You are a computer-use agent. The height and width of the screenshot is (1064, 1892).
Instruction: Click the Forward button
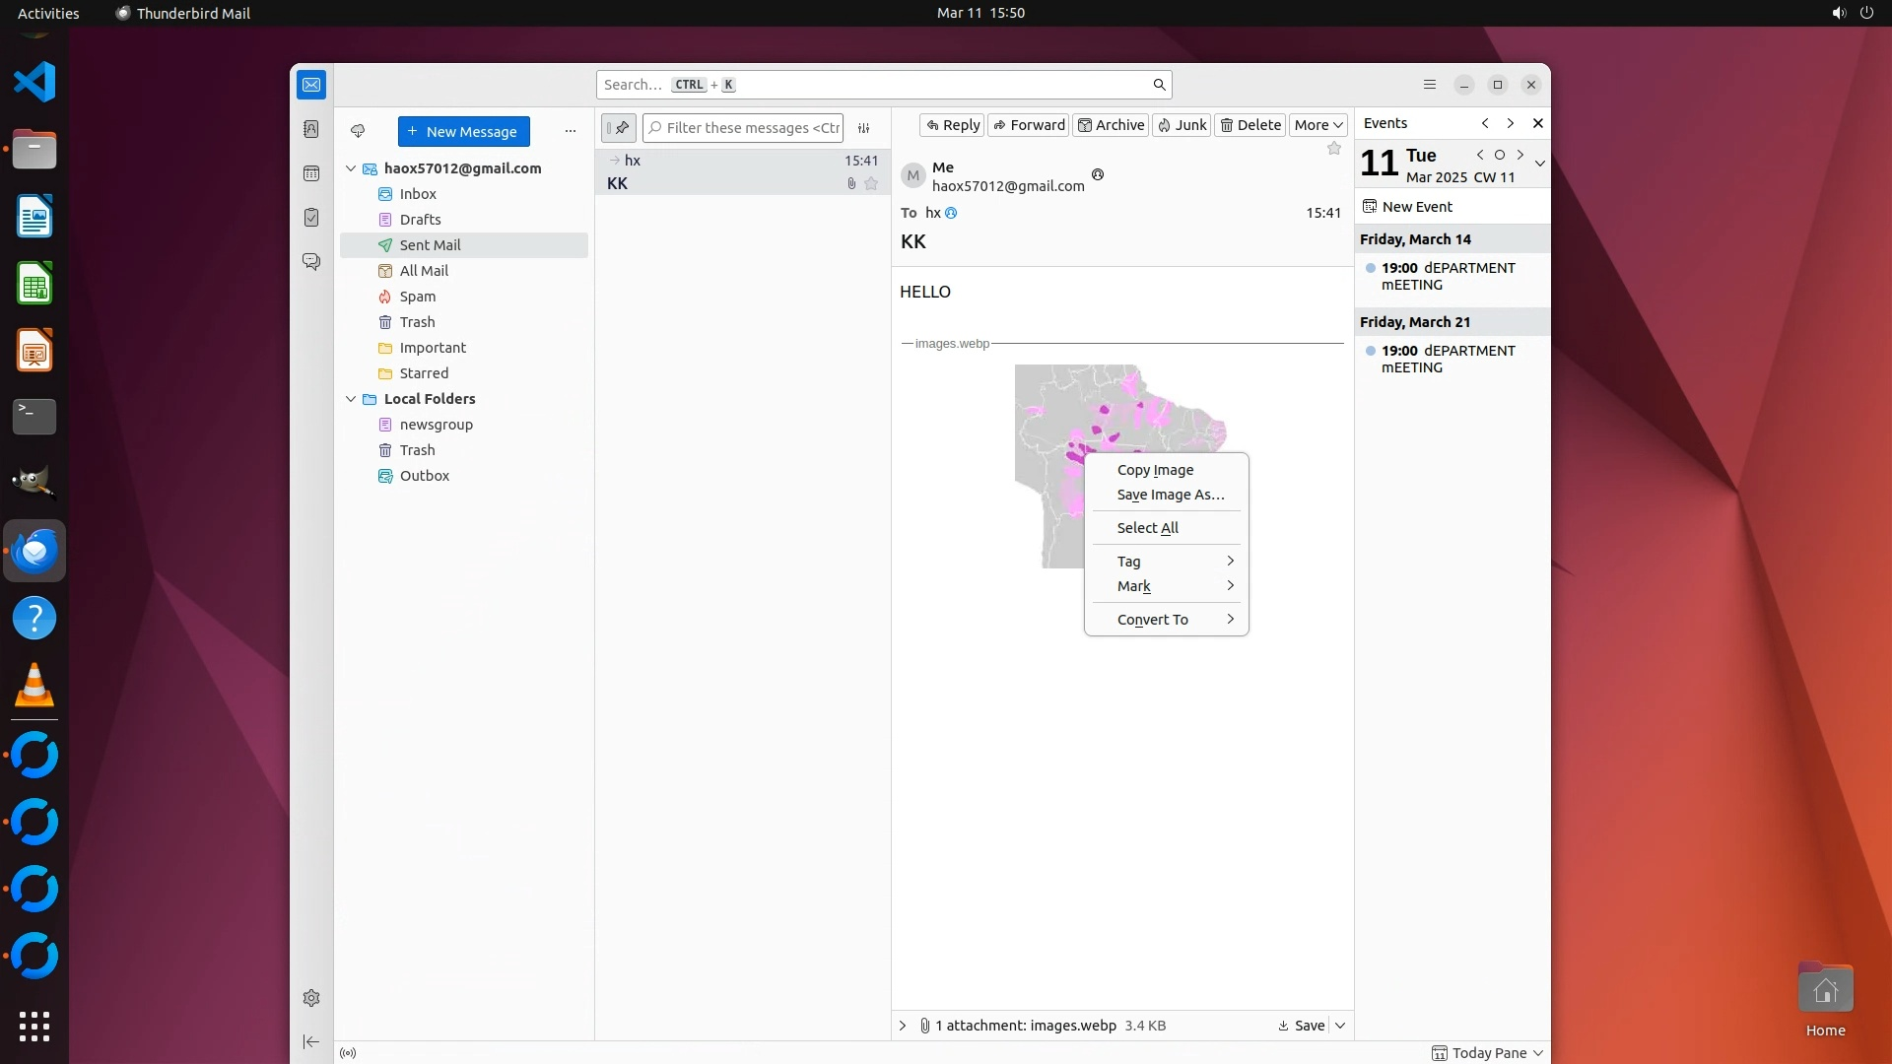(x=1028, y=125)
